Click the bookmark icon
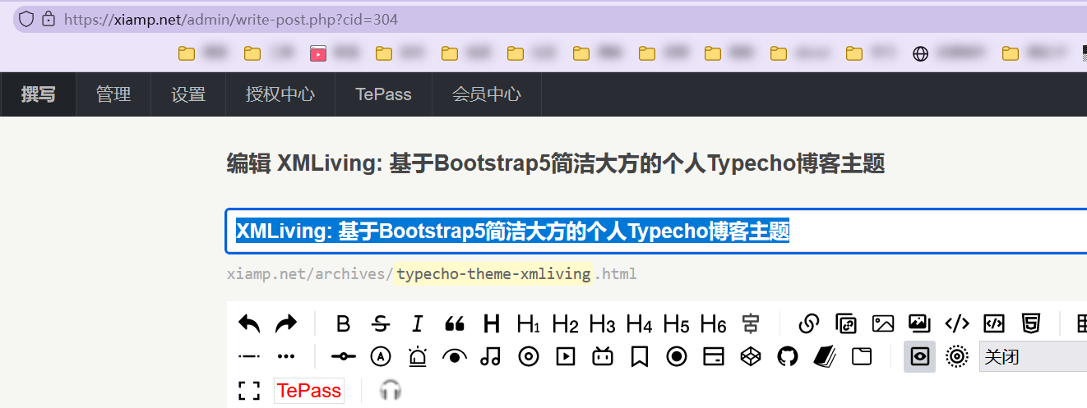 click(640, 356)
